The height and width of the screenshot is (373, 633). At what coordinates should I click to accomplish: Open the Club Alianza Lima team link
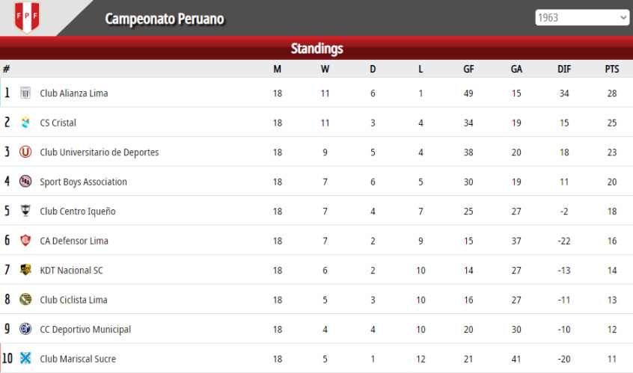(x=74, y=93)
